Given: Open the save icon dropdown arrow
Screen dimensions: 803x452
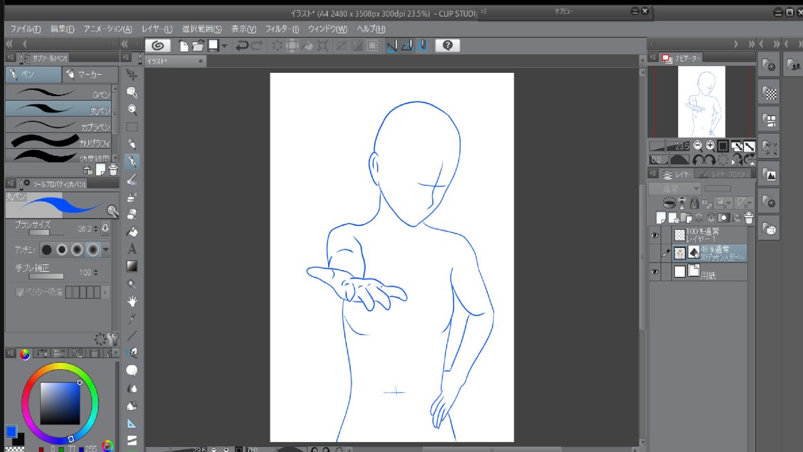Looking at the screenshot, I should [x=224, y=46].
